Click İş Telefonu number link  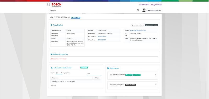(102, 40)
